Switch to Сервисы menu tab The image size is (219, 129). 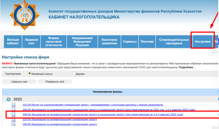point(130,41)
